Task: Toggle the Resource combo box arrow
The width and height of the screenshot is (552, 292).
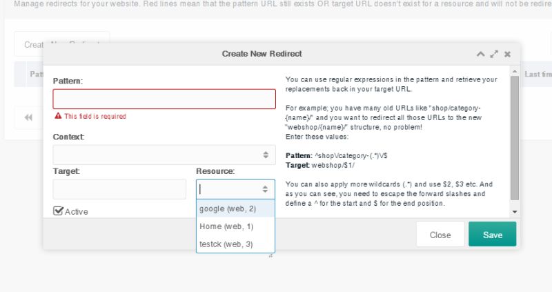Action: 265,189
